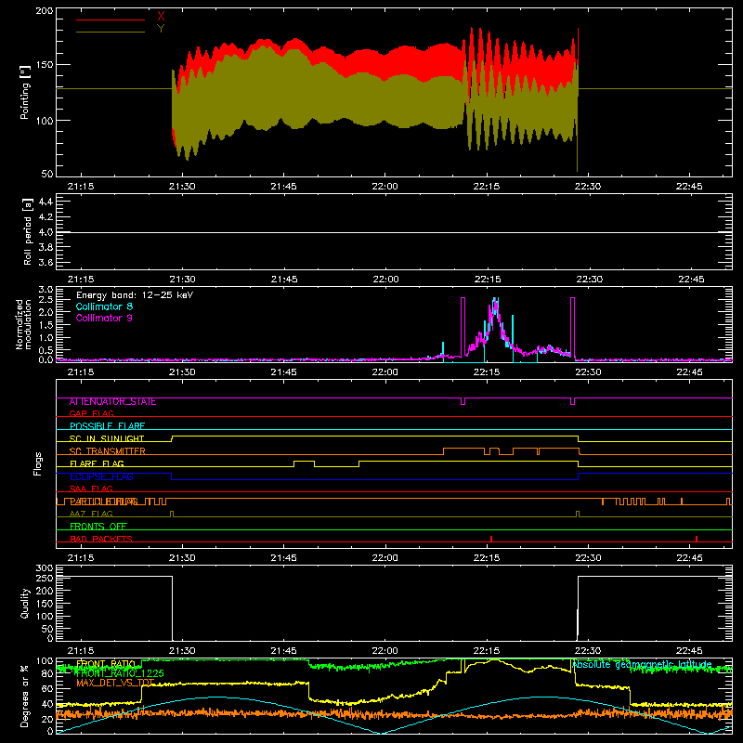Select the "Pointing" axis title
The image size is (743, 743).
[25, 92]
